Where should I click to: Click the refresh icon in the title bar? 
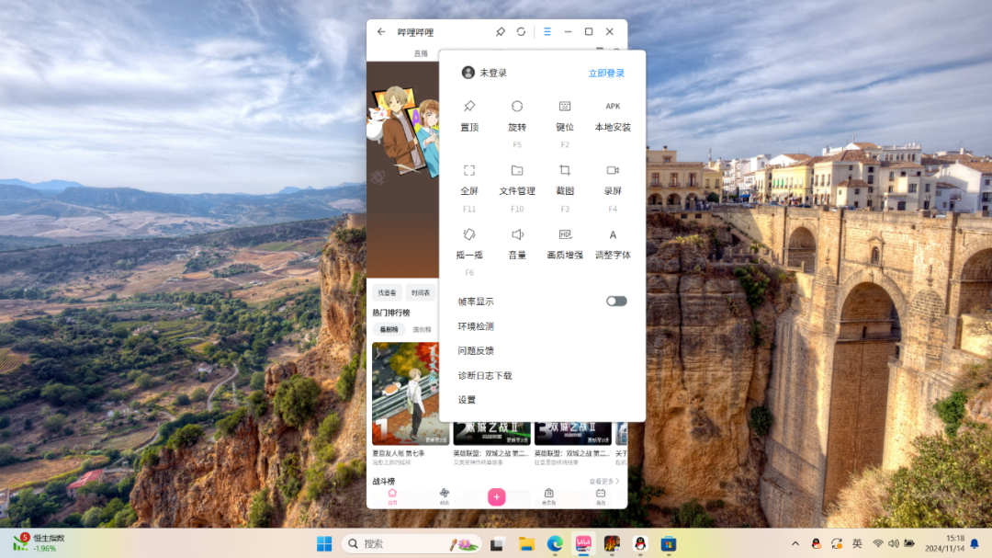[521, 31]
